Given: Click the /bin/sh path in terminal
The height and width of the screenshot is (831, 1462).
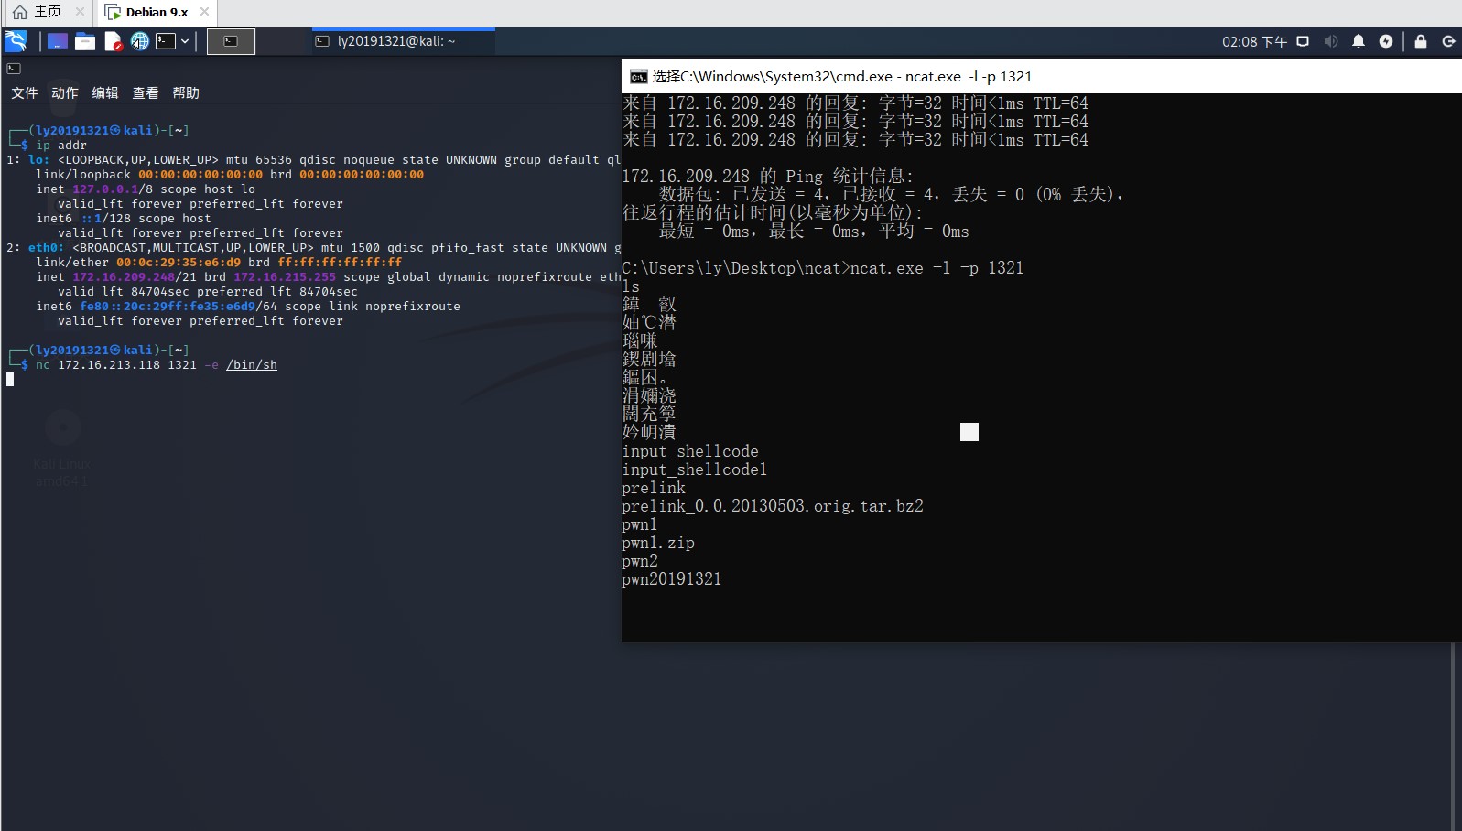Looking at the screenshot, I should click(252, 365).
